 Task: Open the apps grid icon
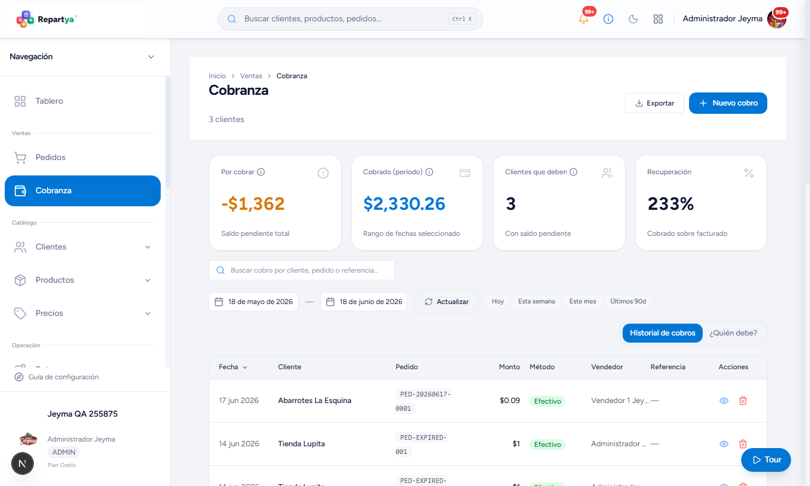tap(658, 19)
